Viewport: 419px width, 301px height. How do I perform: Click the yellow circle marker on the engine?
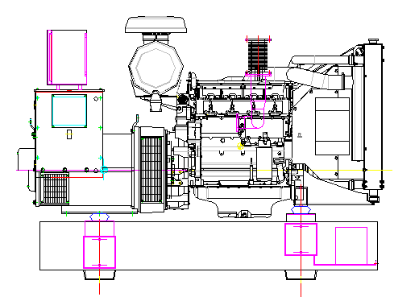coord(240,146)
